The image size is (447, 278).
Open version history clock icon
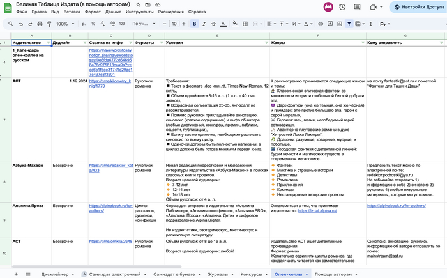coord(342,7)
